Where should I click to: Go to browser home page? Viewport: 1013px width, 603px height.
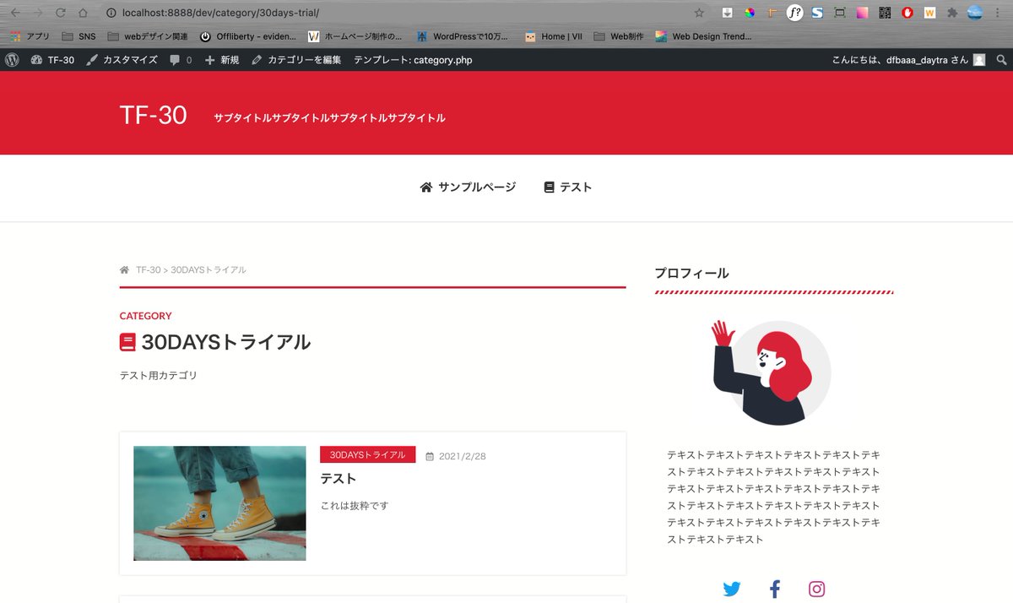(x=83, y=13)
